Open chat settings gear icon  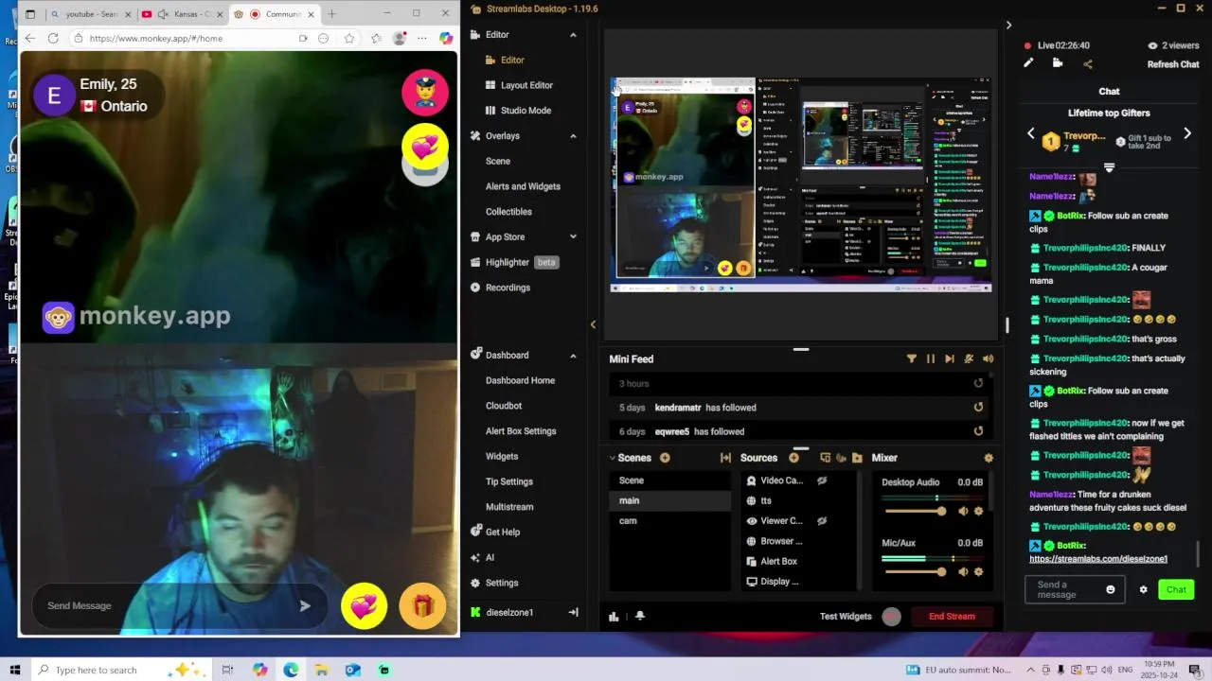coord(1143,589)
